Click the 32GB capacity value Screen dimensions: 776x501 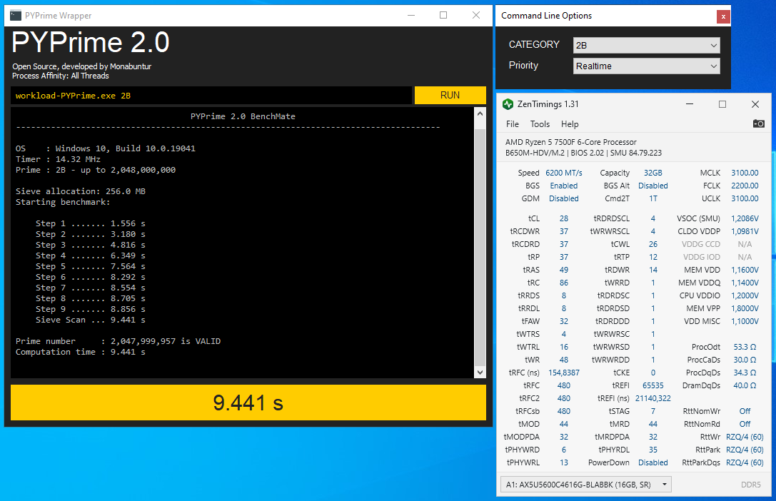pyautogui.click(x=652, y=173)
